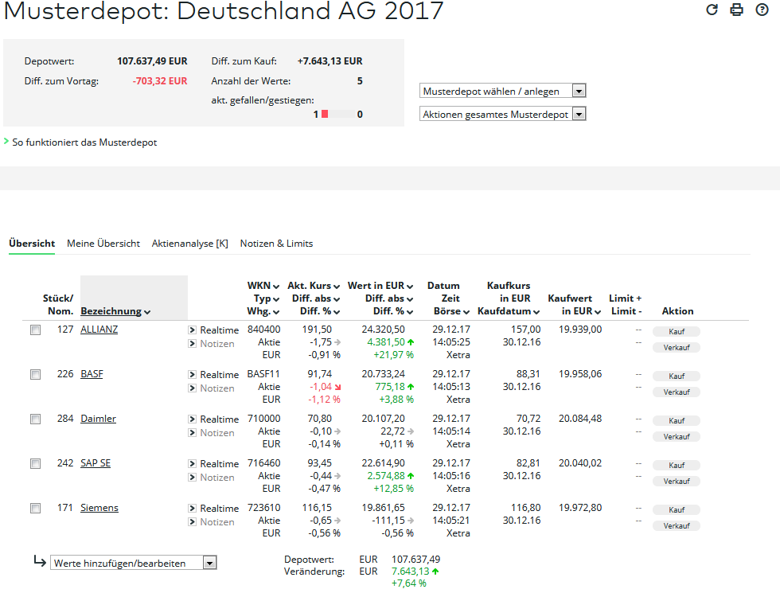780x593 pixels.
Task: Sort by Bezeichnung column
Action: coord(115,311)
